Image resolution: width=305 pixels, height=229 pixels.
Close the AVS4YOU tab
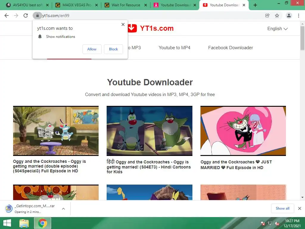coord(47,5)
